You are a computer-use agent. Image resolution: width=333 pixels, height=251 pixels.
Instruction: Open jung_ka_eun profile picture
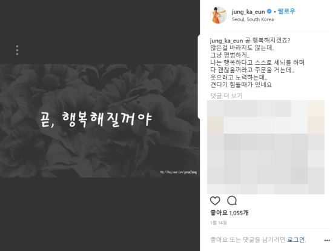(x=219, y=15)
